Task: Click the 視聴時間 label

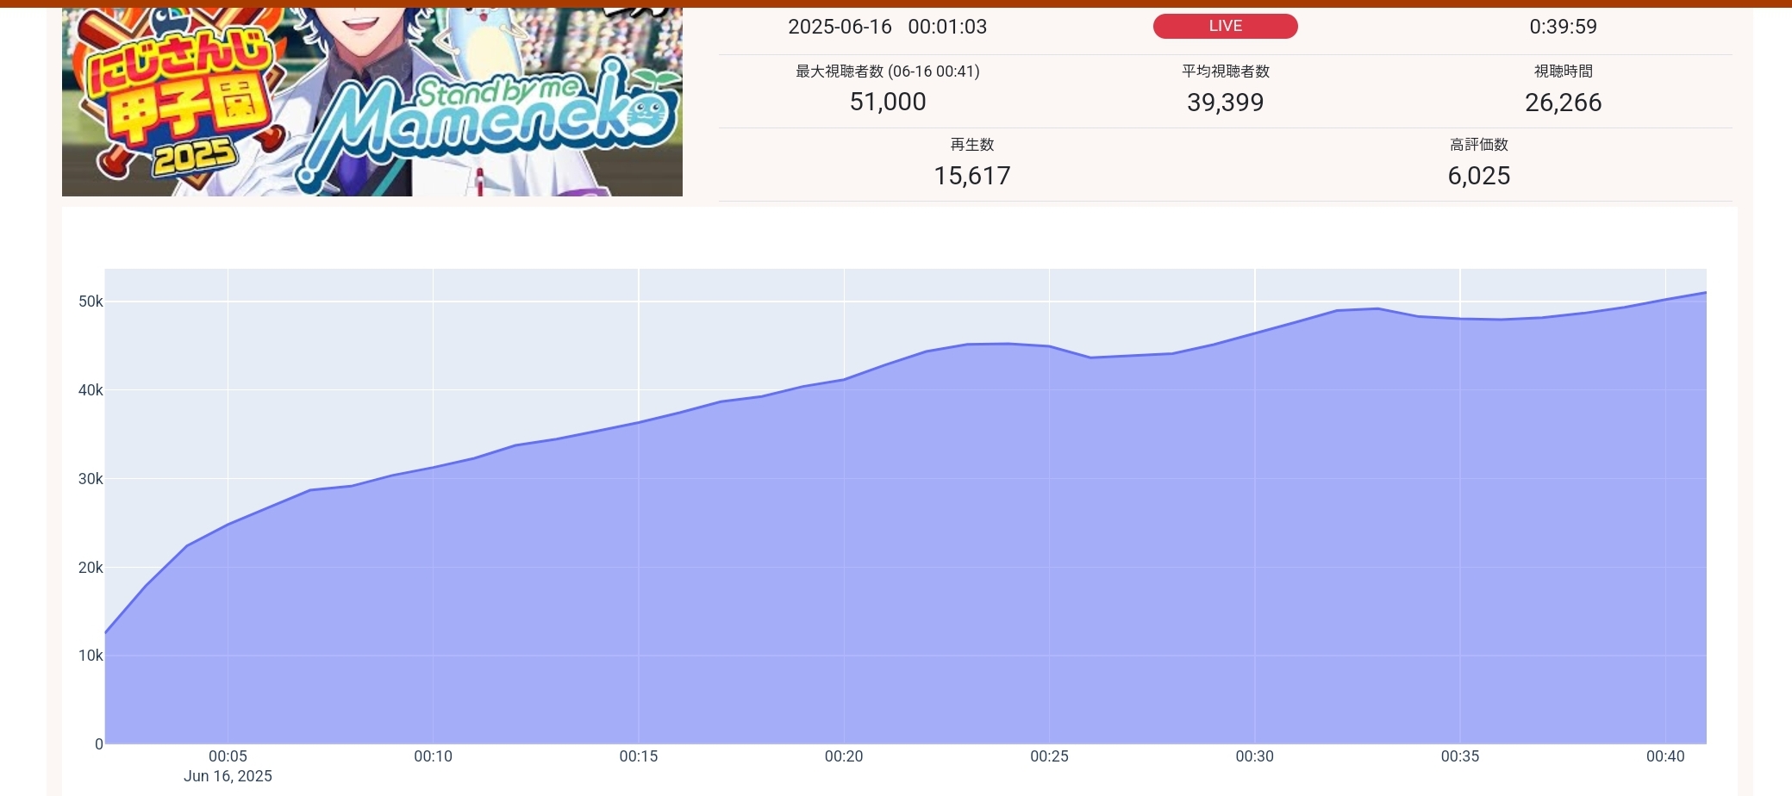Action: point(1563,72)
